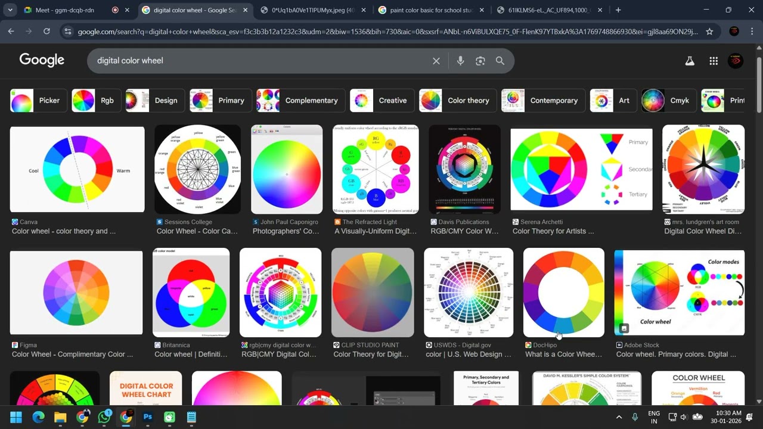Open the tab search dropdown arrow
763x429 pixels.
[10, 10]
